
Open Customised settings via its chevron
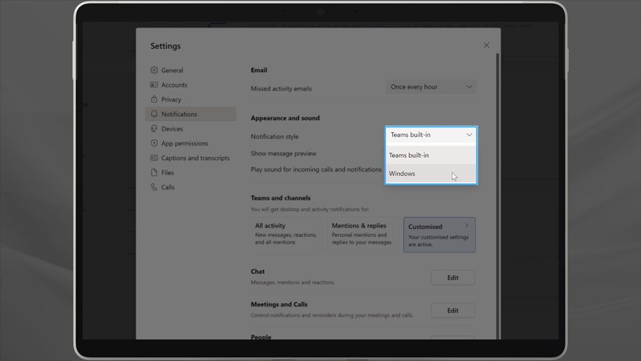coord(466,226)
